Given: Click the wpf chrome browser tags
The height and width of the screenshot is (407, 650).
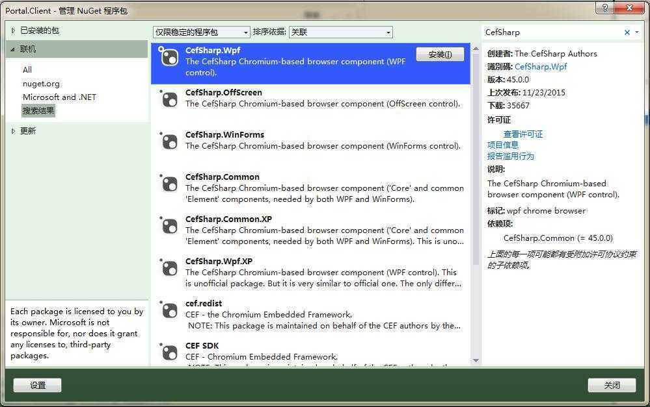Looking at the screenshot, I should click(546, 211).
